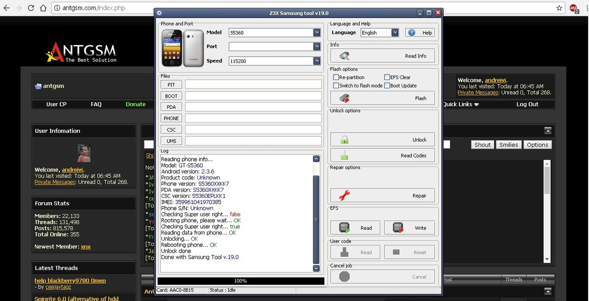This screenshot has height=301, width=589.
Task: Click the Repair wrench button
Action: pyautogui.click(x=382, y=196)
